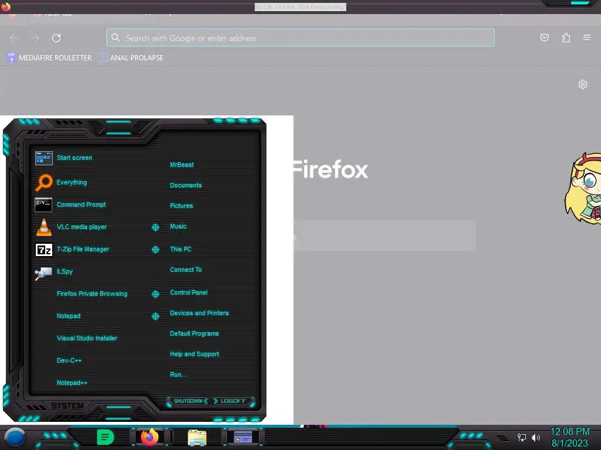Click Star Butterfly desktop character
Screen dimensions: 601x450
[x=583, y=189]
